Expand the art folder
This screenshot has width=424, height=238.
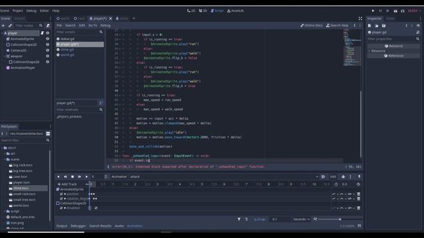click(5, 153)
